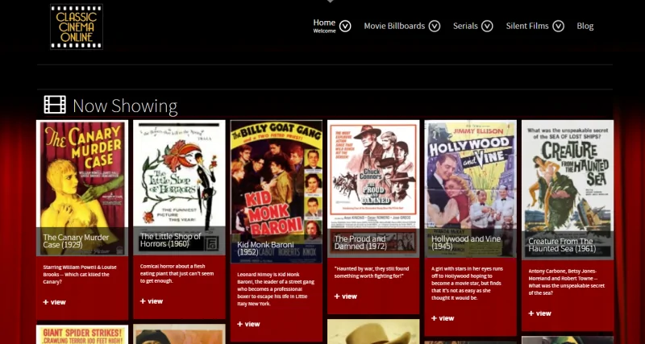The height and width of the screenshot is (344, 645).
Task: Open The Canary Murder Case poster
Action: [82, 188]
